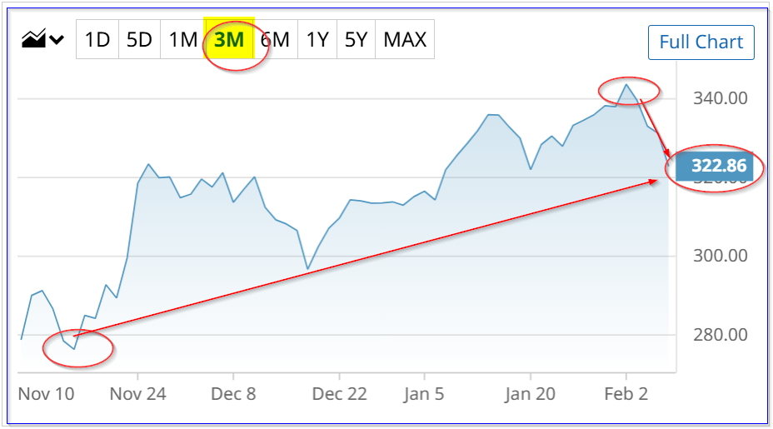The height and width of the screenshot is (429, 773).
Task: Open the Full Chart button
Action: point(701,42)
